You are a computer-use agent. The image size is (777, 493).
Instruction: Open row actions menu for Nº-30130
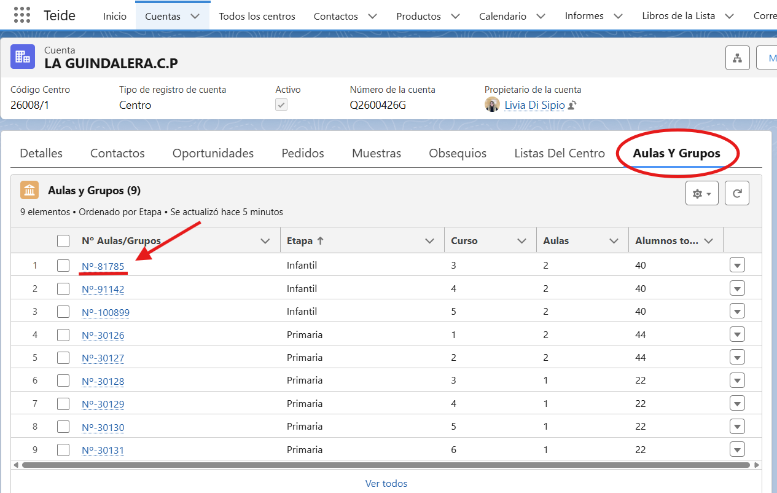click(x=737, y=426)
